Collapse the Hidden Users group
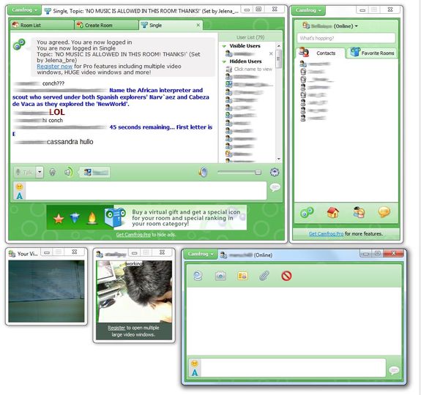 tap(224, 61)
